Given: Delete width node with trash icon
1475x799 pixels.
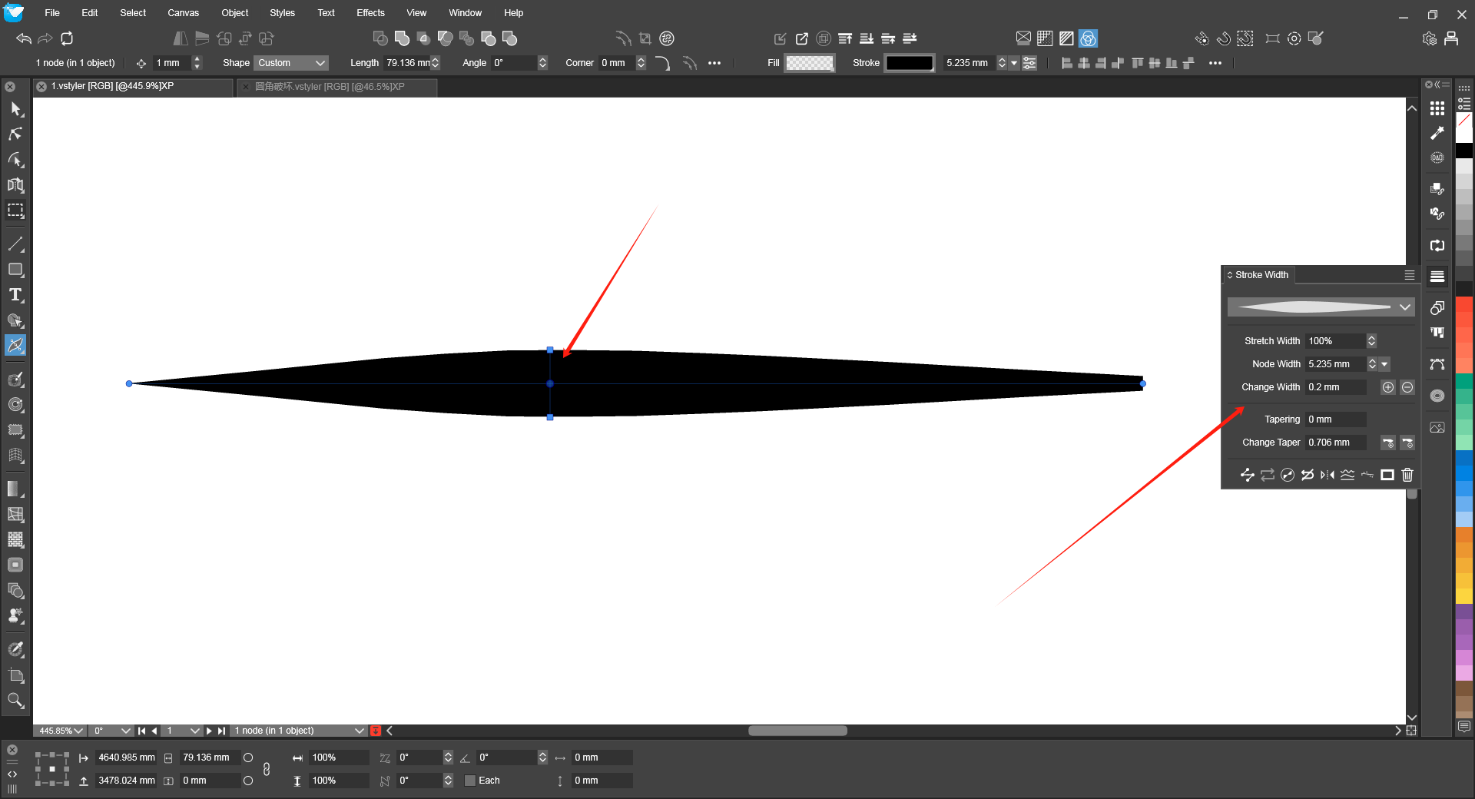Looking at the screenshot, I should pyautogui.click(x=1407, y=475).
